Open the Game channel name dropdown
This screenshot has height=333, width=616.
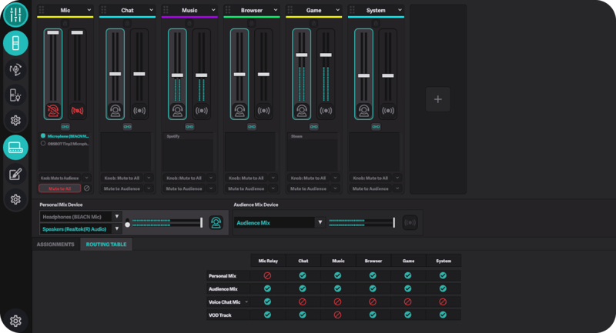click(x=336, y=10)
